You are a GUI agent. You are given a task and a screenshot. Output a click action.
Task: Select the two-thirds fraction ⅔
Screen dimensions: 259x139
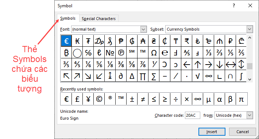pyautogui.click(x=219, y=53)
